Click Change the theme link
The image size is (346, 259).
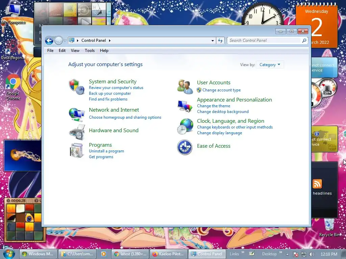coord(214,106)
